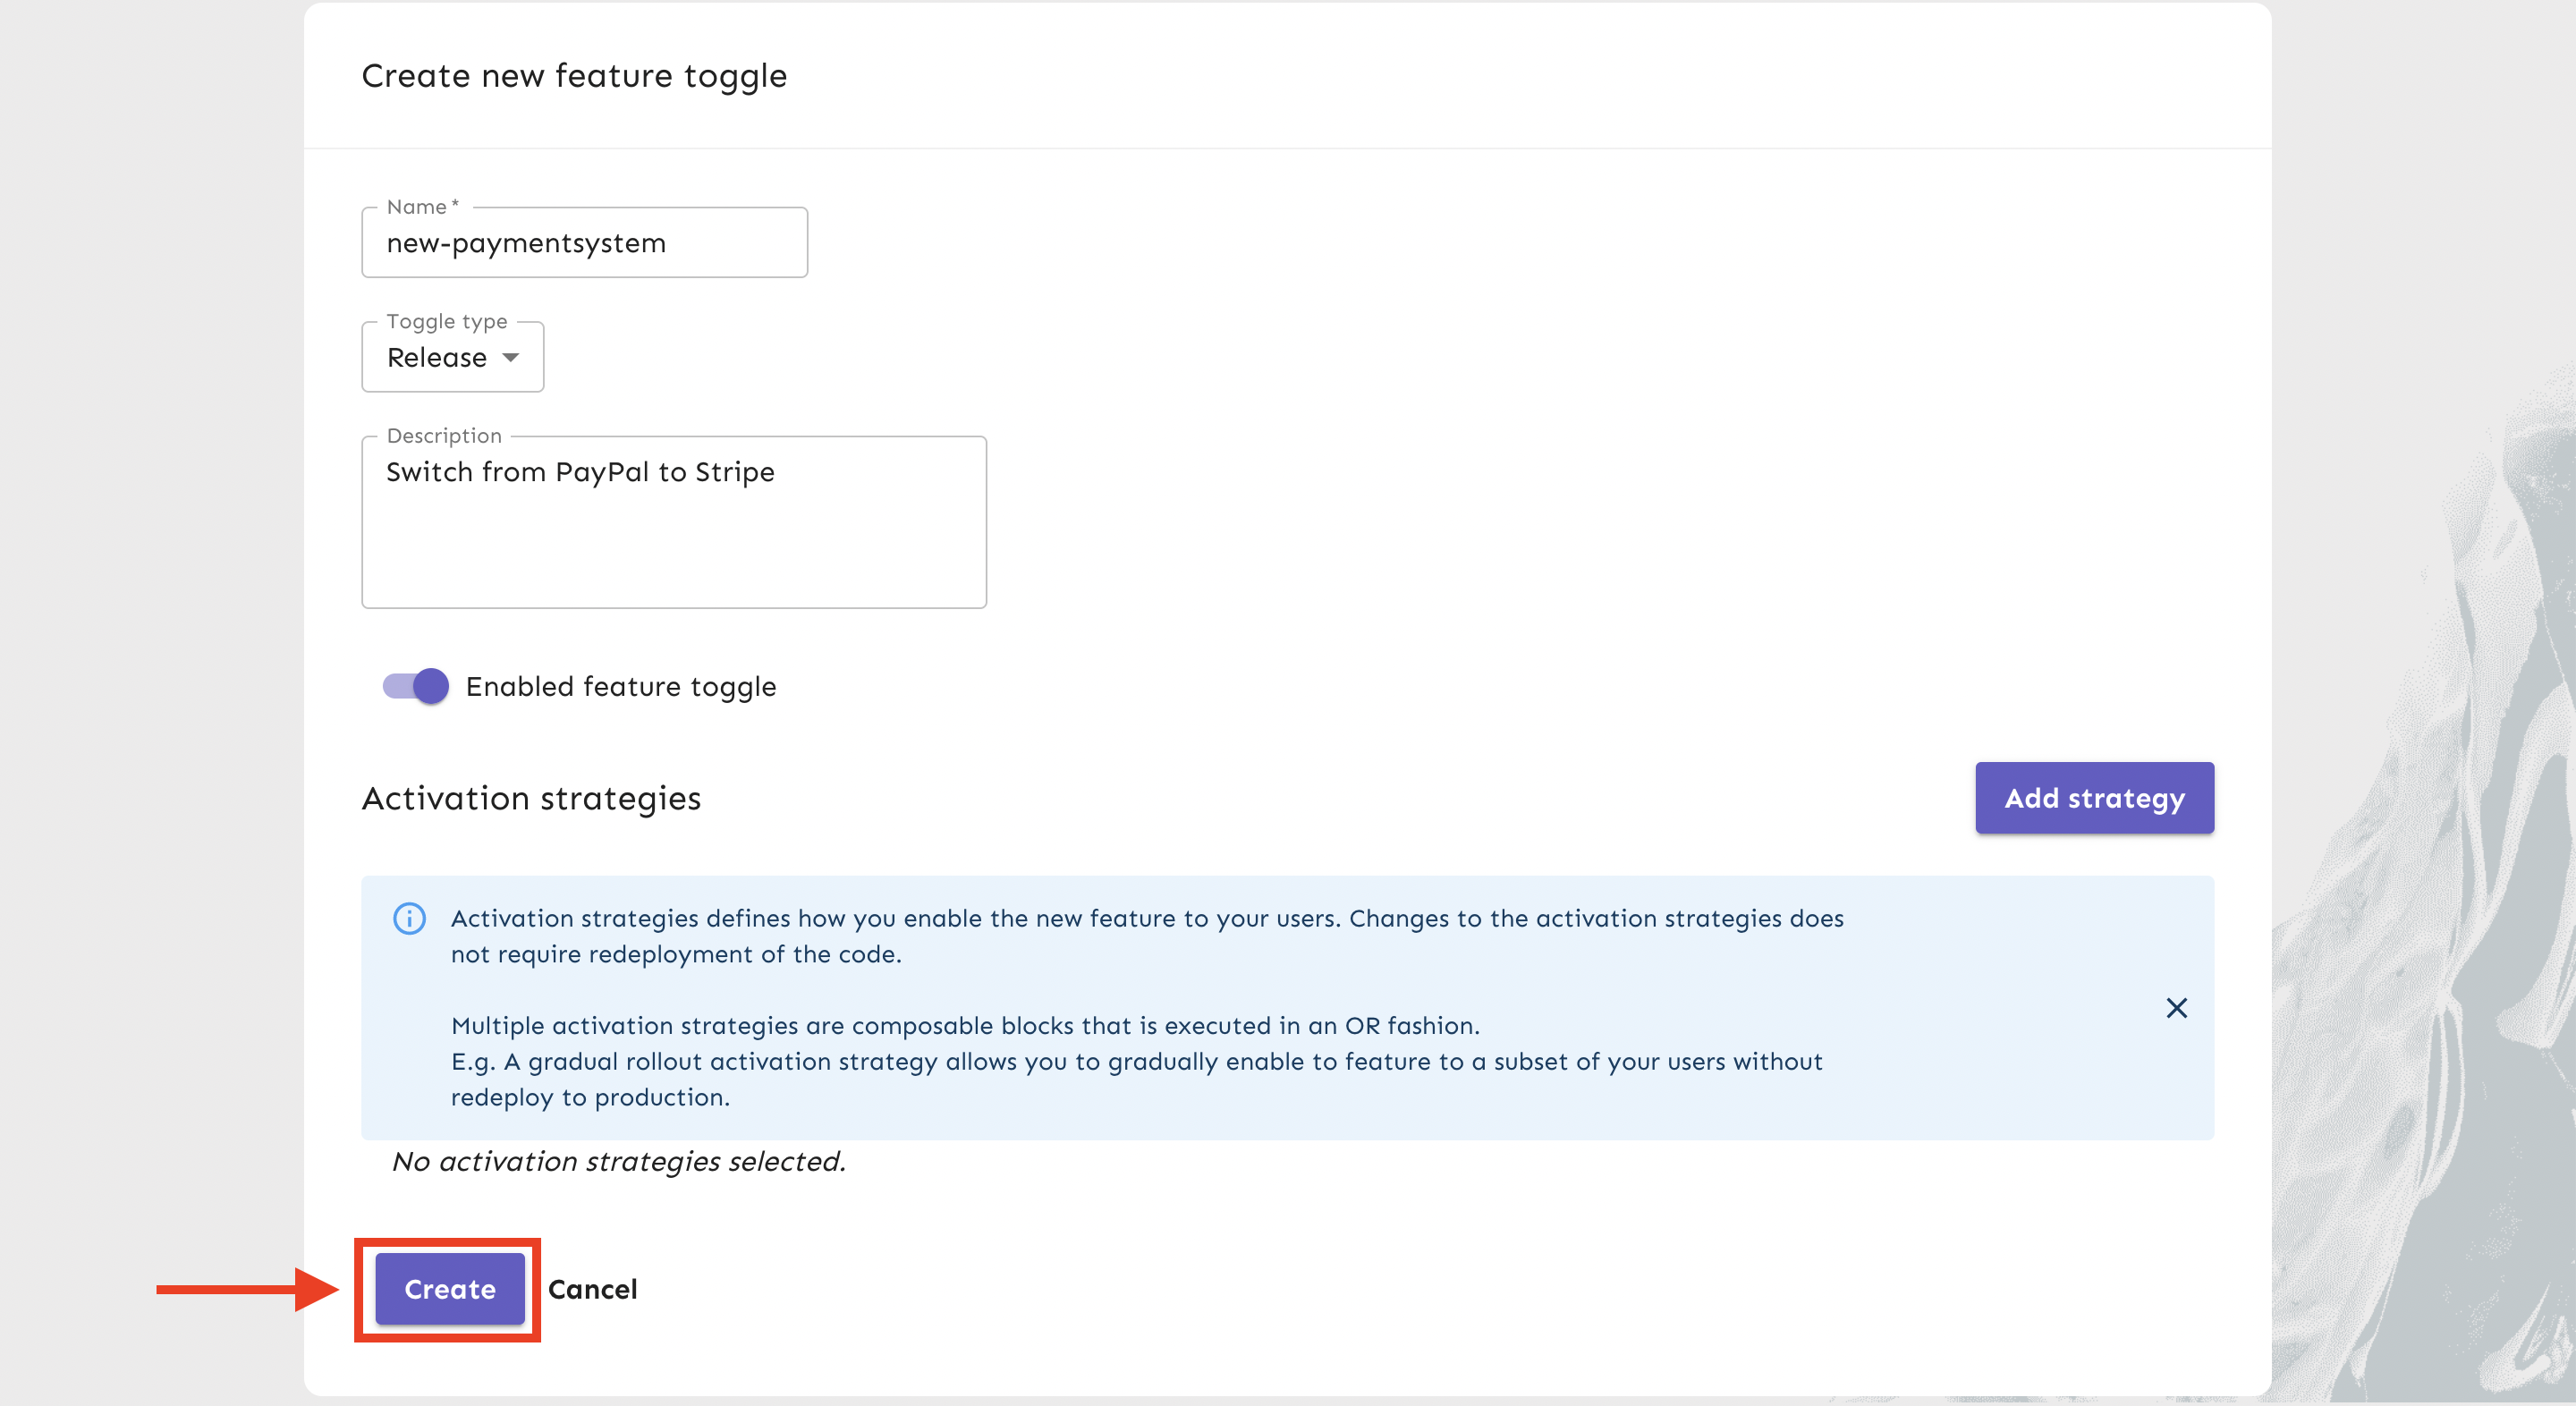Click the info icon in the strategies notice

click(409, 918)
